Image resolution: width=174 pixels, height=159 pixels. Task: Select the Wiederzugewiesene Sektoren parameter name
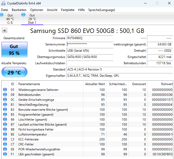[x=38, y=90]
